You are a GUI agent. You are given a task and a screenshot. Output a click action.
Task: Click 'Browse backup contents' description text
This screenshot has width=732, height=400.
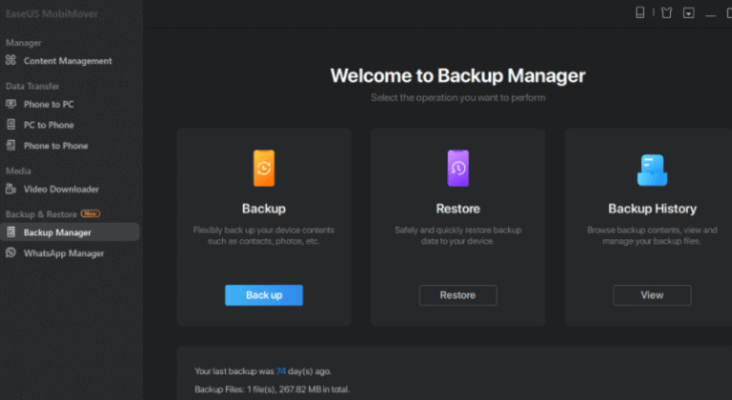[652, 235]
